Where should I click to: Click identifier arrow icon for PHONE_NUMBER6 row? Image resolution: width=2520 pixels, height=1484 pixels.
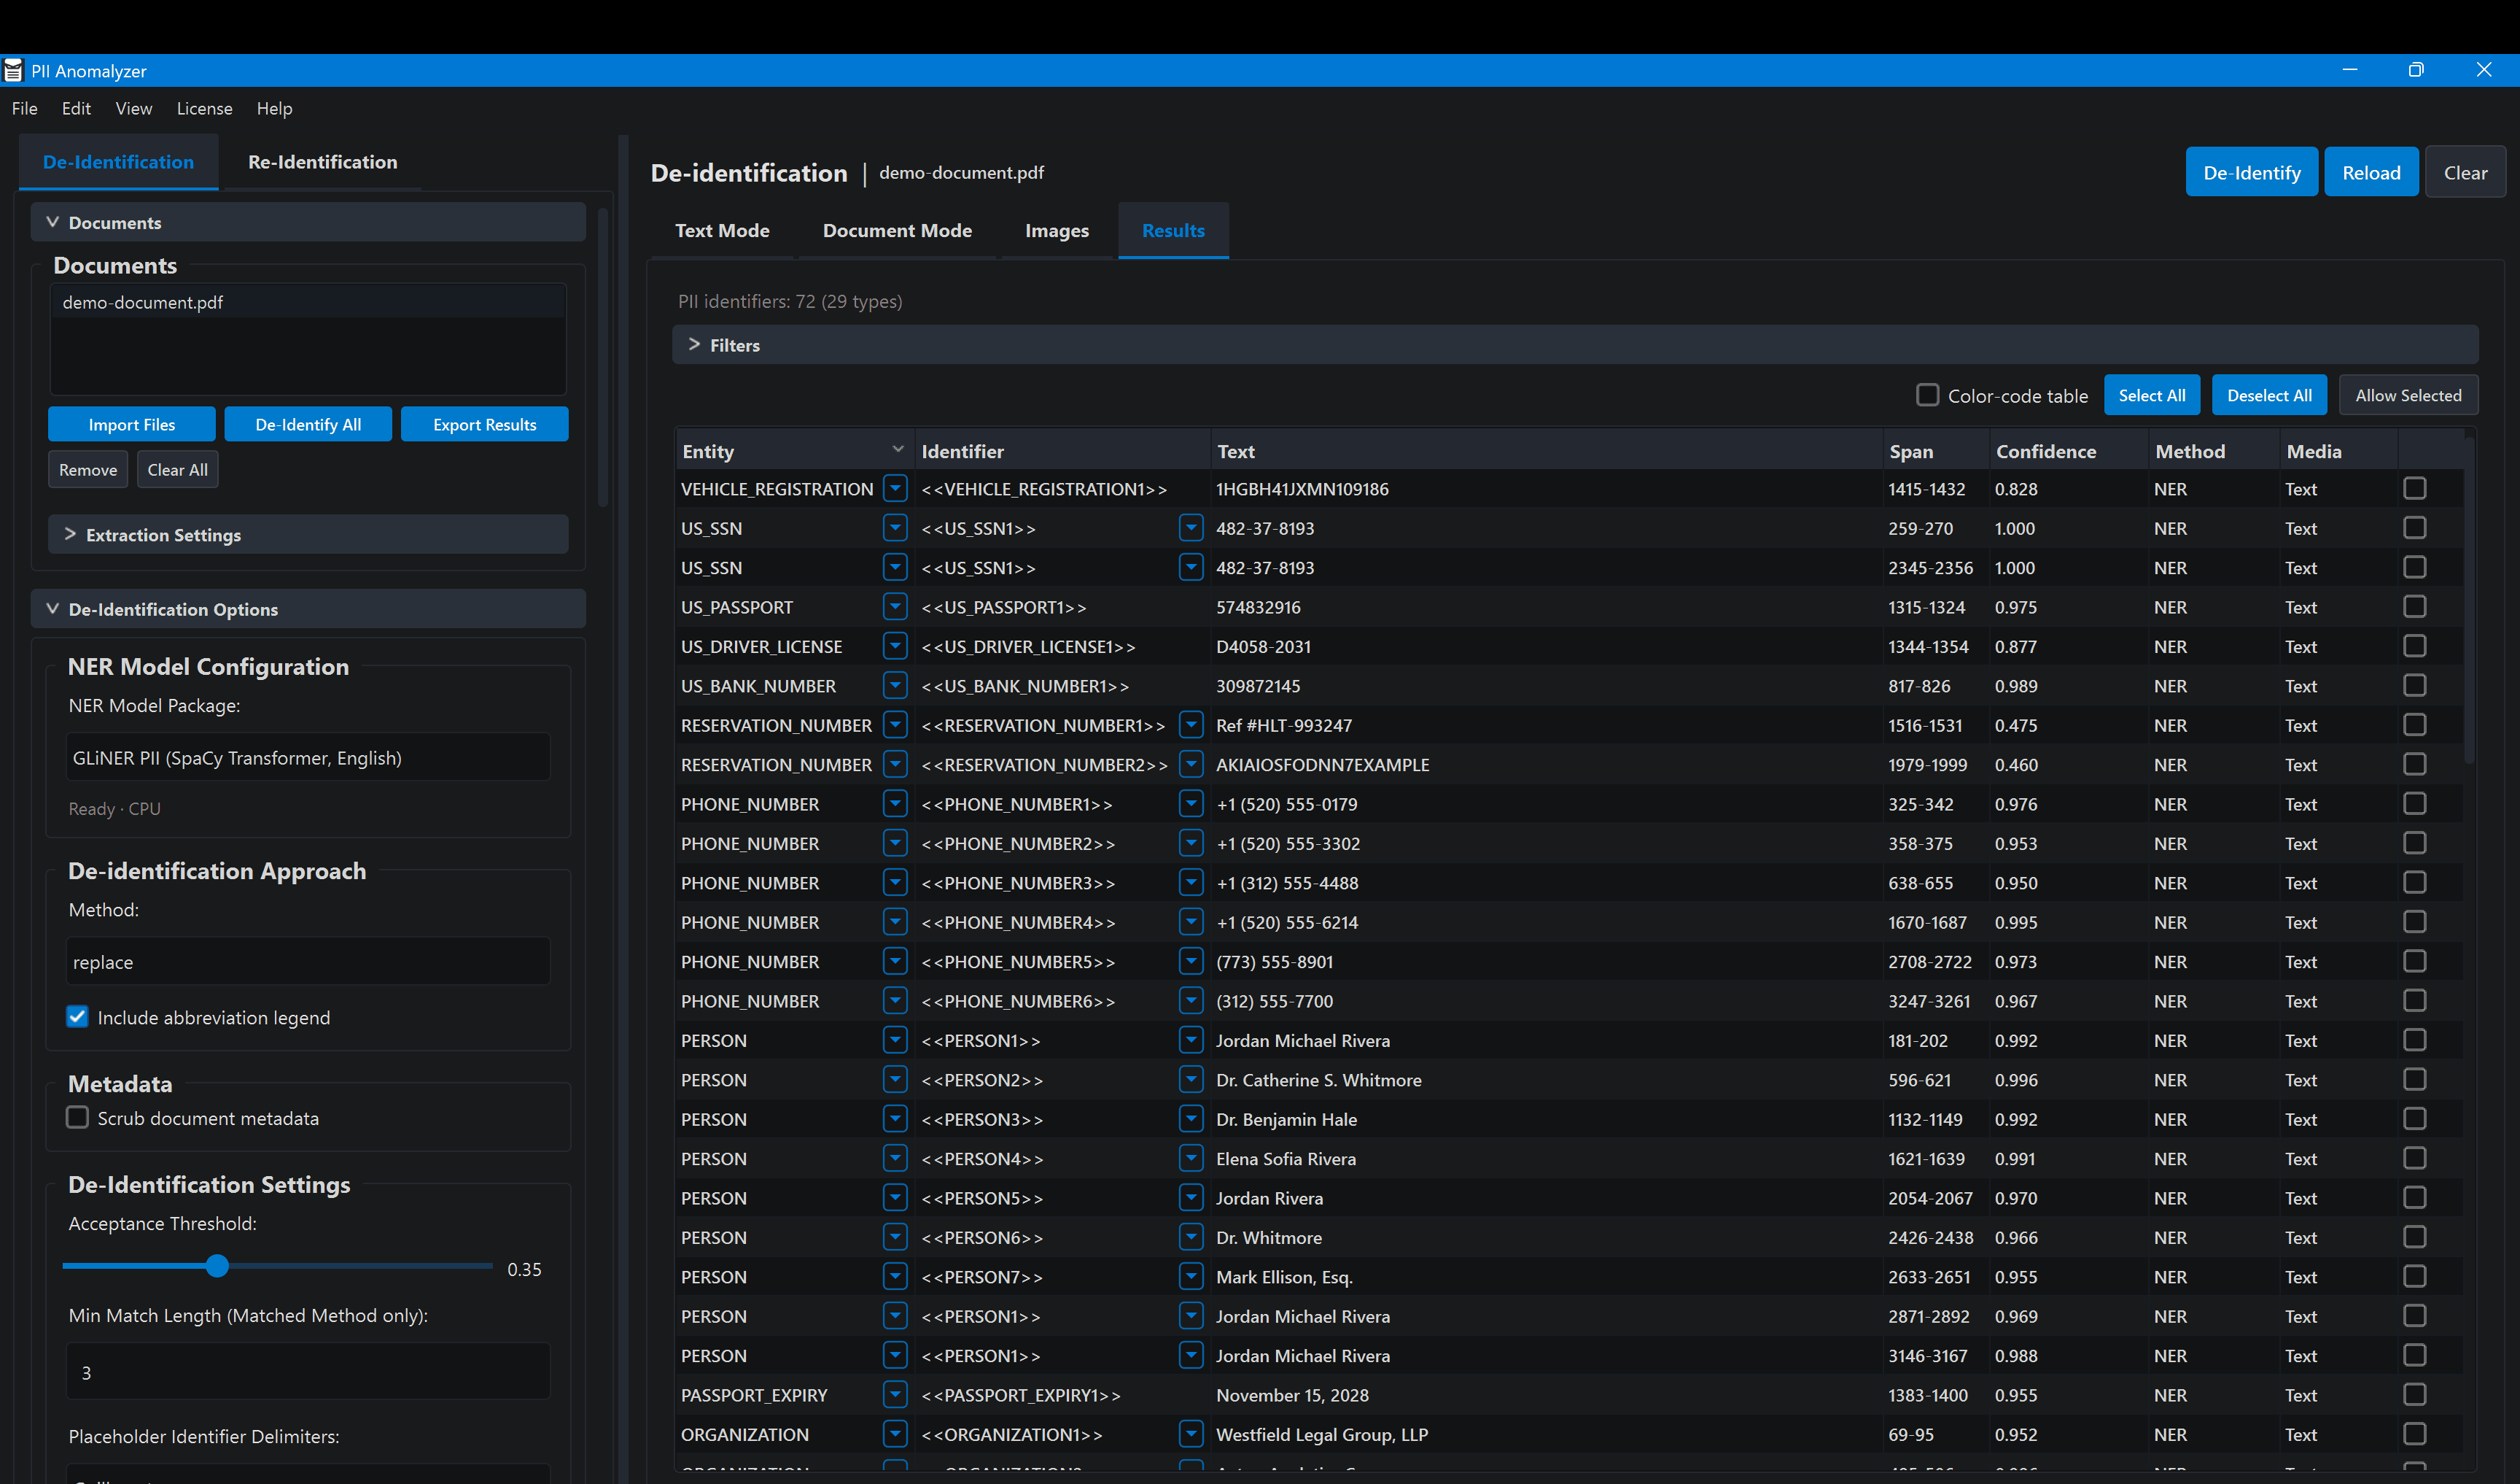click(x=1190, y=1001)
